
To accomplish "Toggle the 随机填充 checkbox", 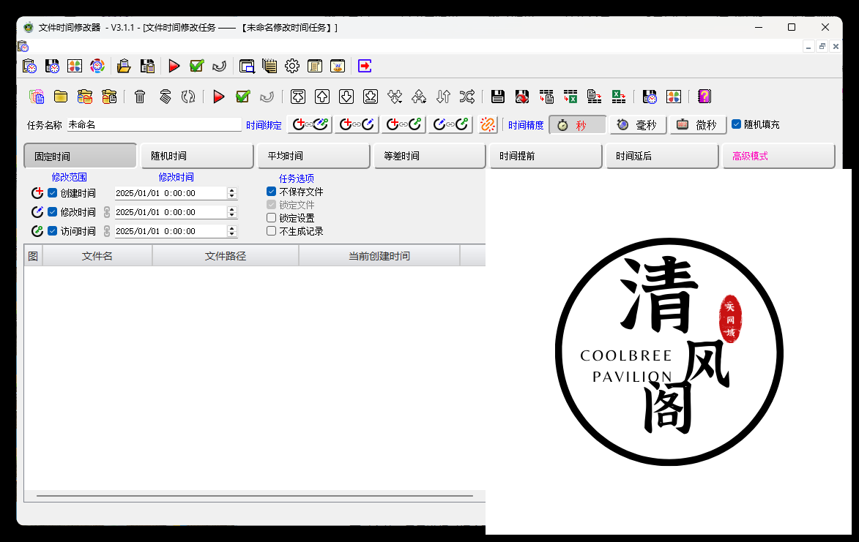I will pyautogui.click(x=736, y=124).
